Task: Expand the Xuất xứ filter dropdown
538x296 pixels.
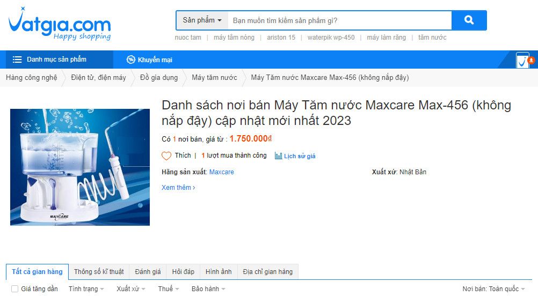Action: click(x=130, y=289)
